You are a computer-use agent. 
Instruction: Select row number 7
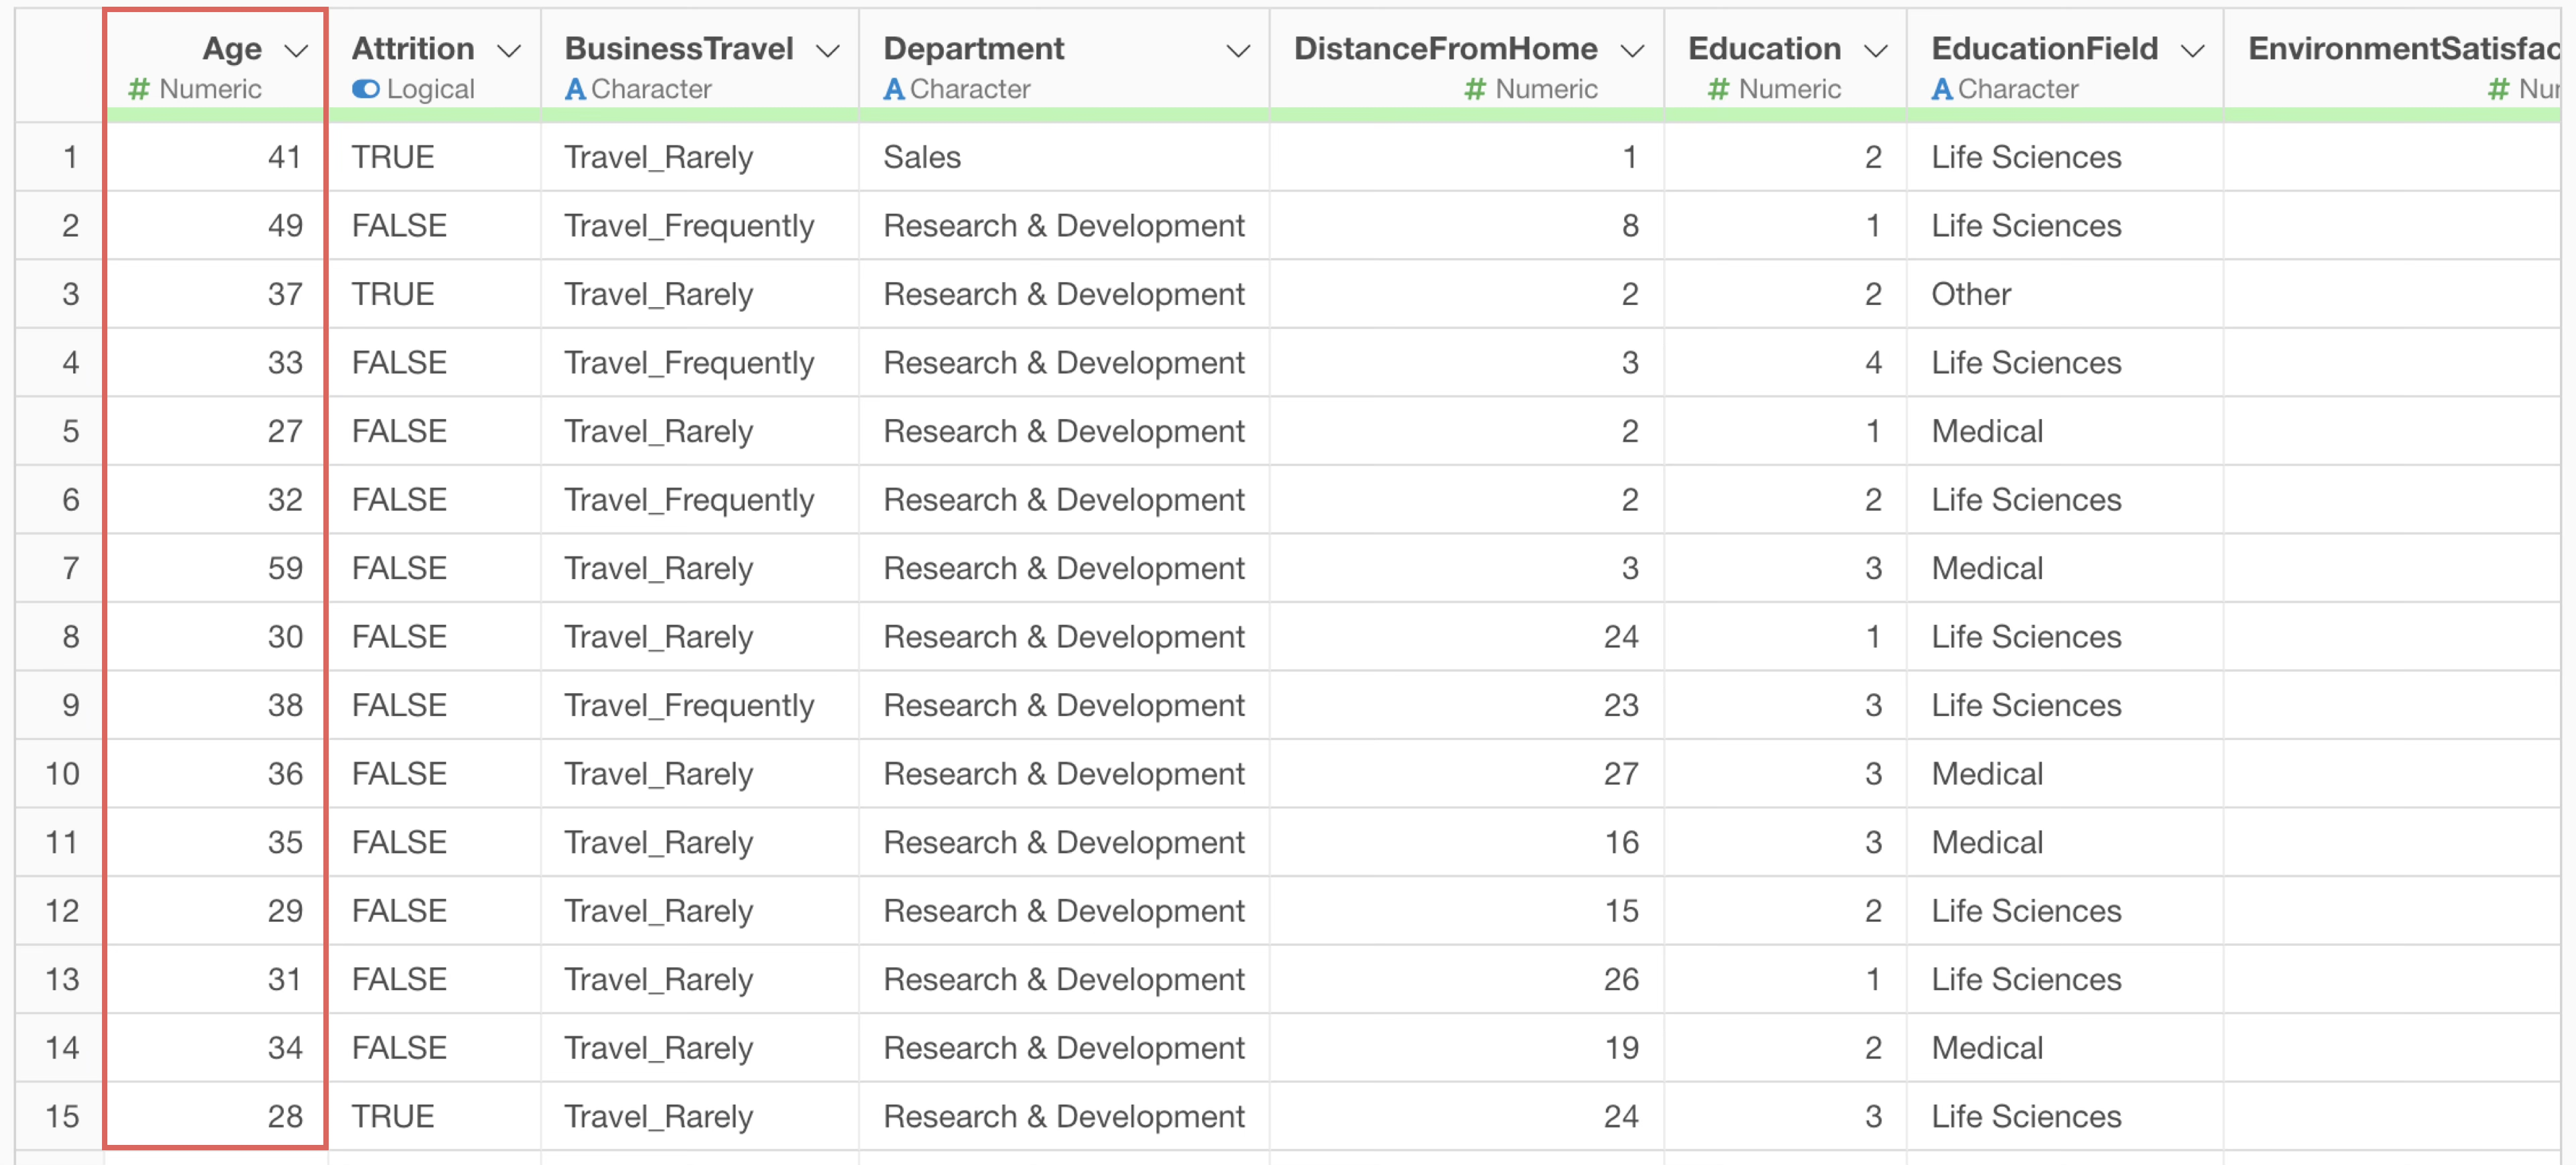point(70,568)
